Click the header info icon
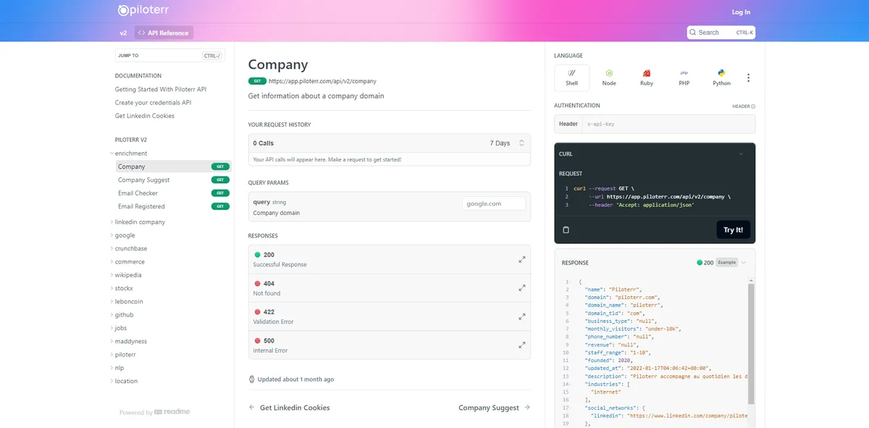The width and height of the screenshot is (869, 428). tap(753, 106)
